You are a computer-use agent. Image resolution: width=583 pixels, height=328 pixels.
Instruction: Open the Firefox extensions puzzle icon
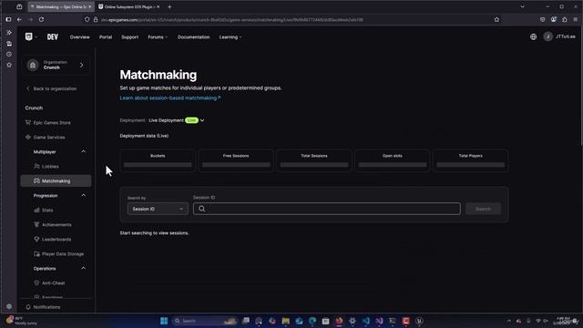point(565,19)
